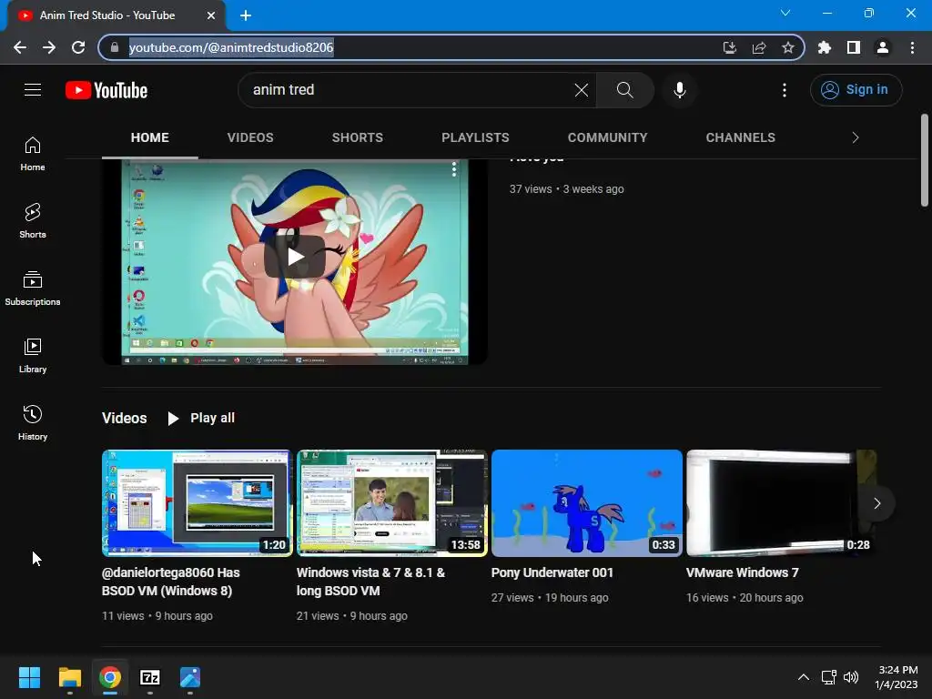Go back in the browser
The image size is (932, 699).
point(20,47)
